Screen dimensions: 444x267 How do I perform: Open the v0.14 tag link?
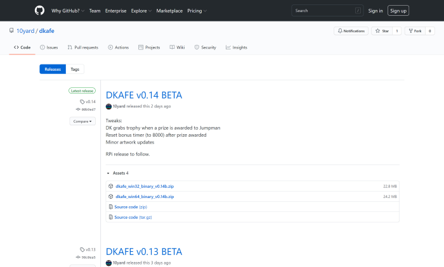88,102
